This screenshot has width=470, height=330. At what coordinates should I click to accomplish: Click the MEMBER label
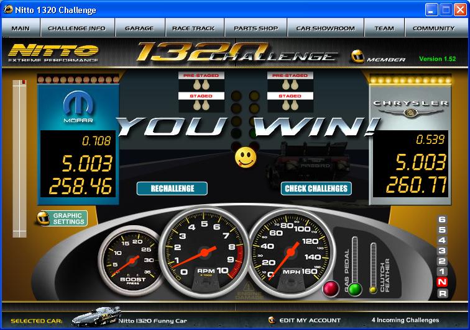coord(386,60)
